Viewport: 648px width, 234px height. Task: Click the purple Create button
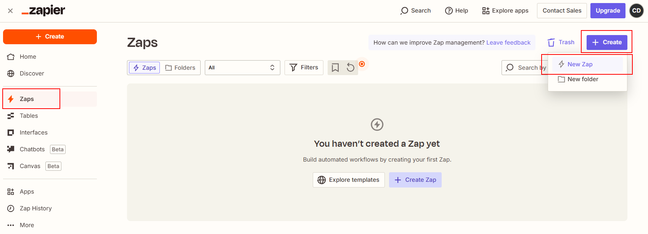(x=607, y=42)
